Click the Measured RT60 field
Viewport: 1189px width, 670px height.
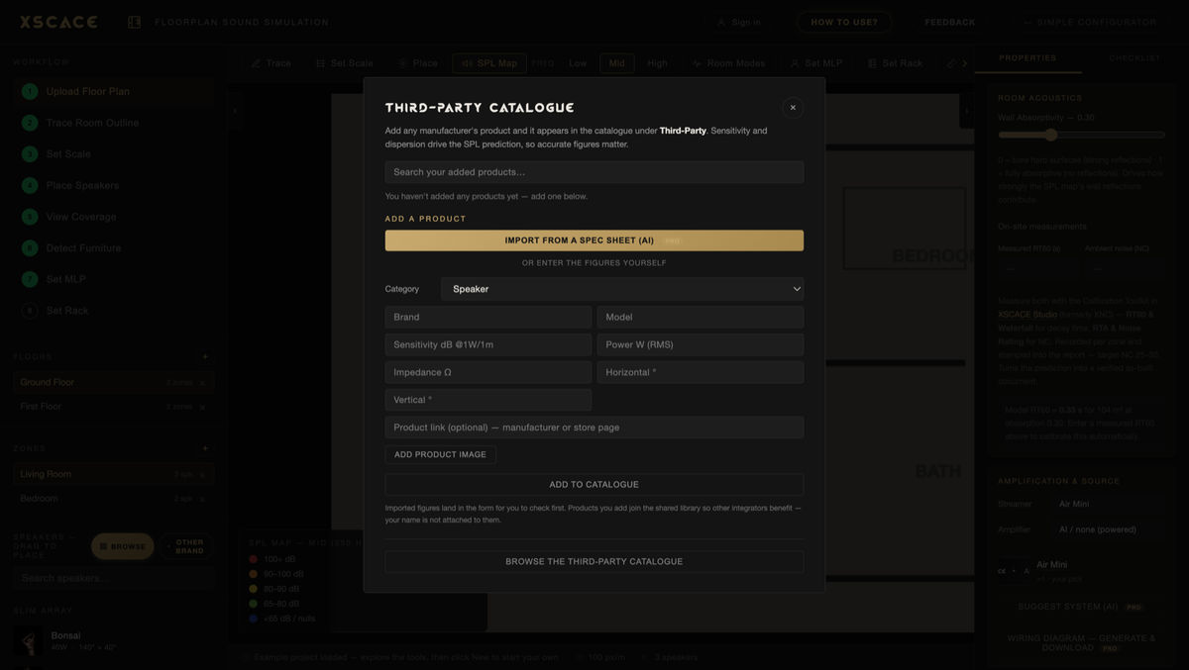click(x=1037, y=268)
